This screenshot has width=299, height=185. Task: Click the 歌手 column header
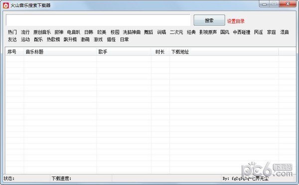pos(124,52)
